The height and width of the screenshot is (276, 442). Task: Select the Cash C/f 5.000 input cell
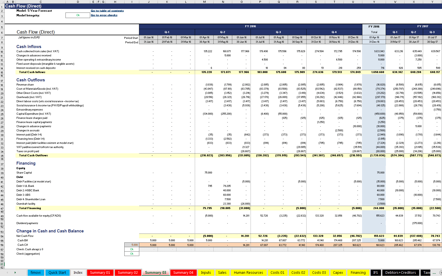coord(132,245)
